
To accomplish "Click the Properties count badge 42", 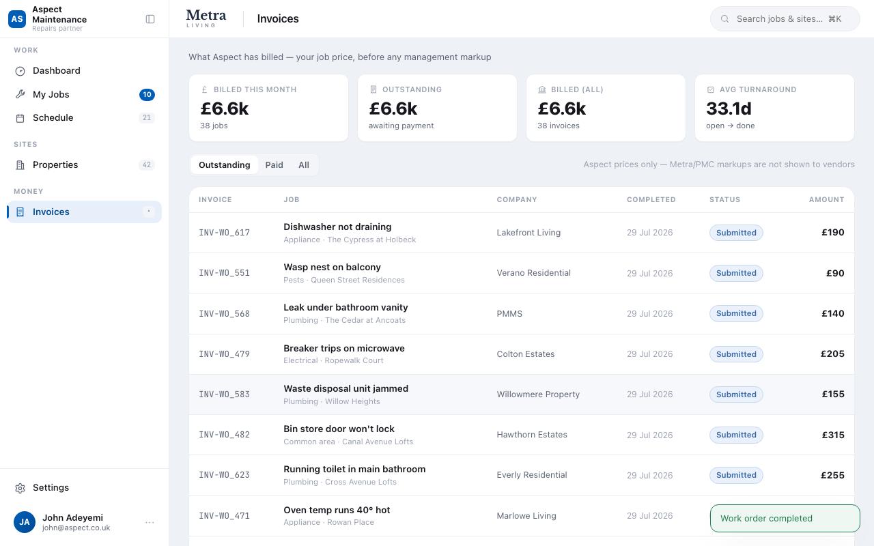I will click(147, 165).
